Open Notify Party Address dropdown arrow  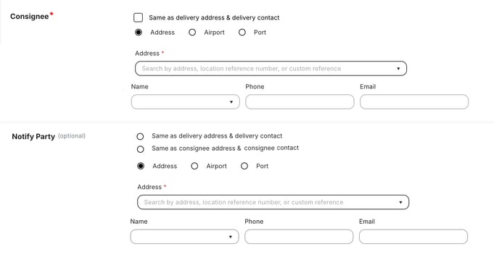tap(400, 203)
